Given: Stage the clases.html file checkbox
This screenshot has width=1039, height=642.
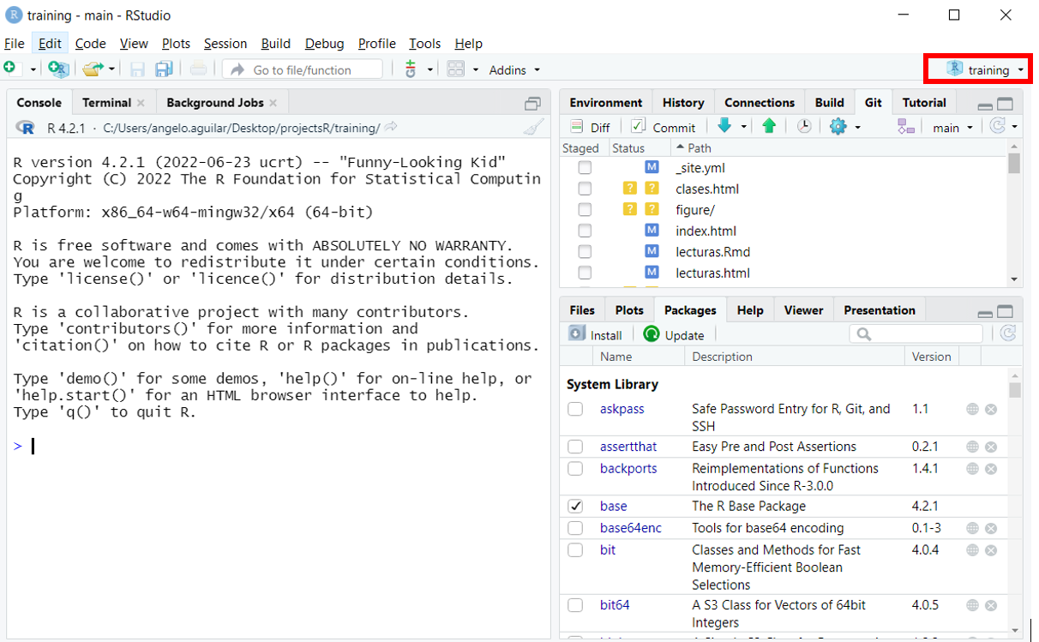Looking at the screenshot, I should tap(585, 189).
